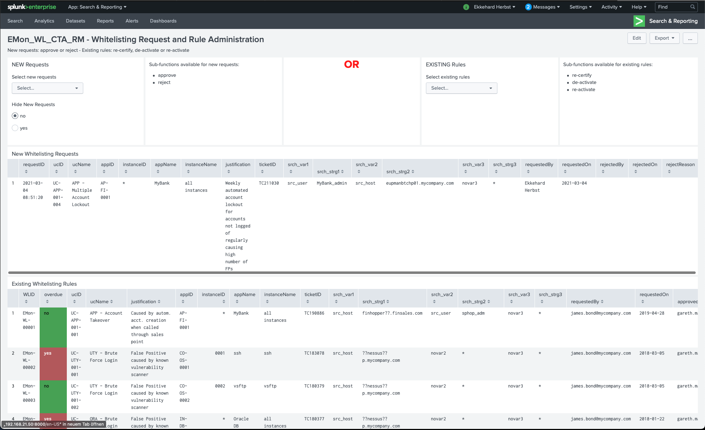Image resolution: width=705 pixels, height=430 pixels.
Task: Sort by requestID column sort arrows
Action: click(x=26, y=172)
